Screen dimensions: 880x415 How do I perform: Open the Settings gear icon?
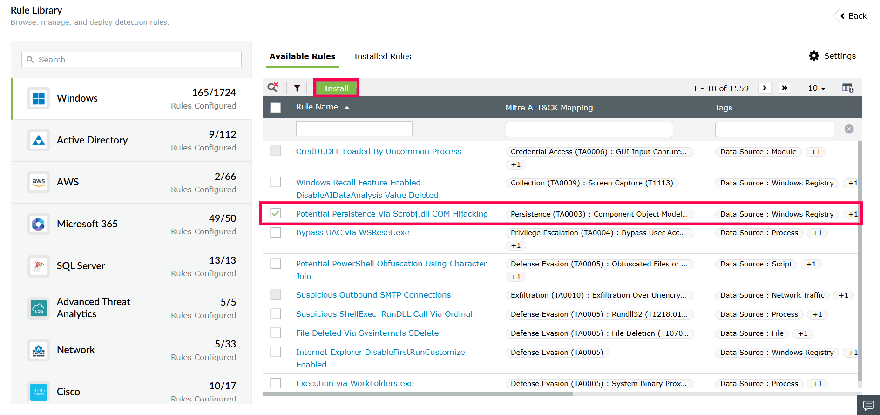(814, 56)
